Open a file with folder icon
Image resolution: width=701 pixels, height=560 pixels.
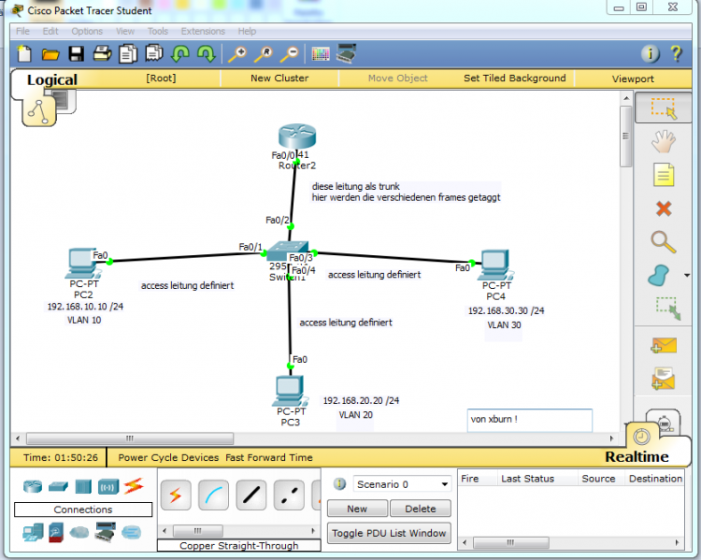click(50, 54)
